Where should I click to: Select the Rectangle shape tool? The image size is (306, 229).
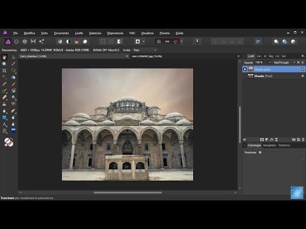click(4, 118)
